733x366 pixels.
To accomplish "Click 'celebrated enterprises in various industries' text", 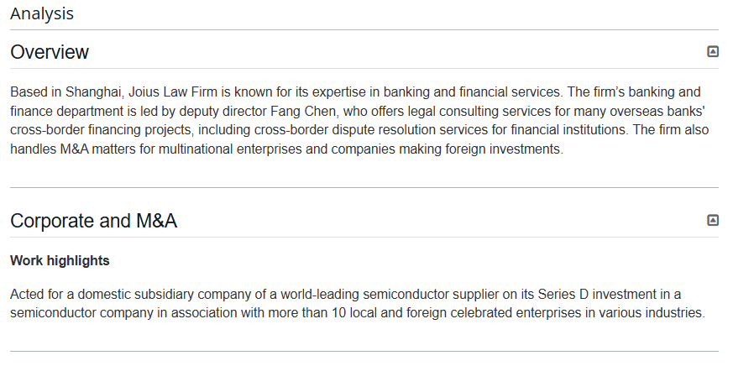I will tap(577, 313).
